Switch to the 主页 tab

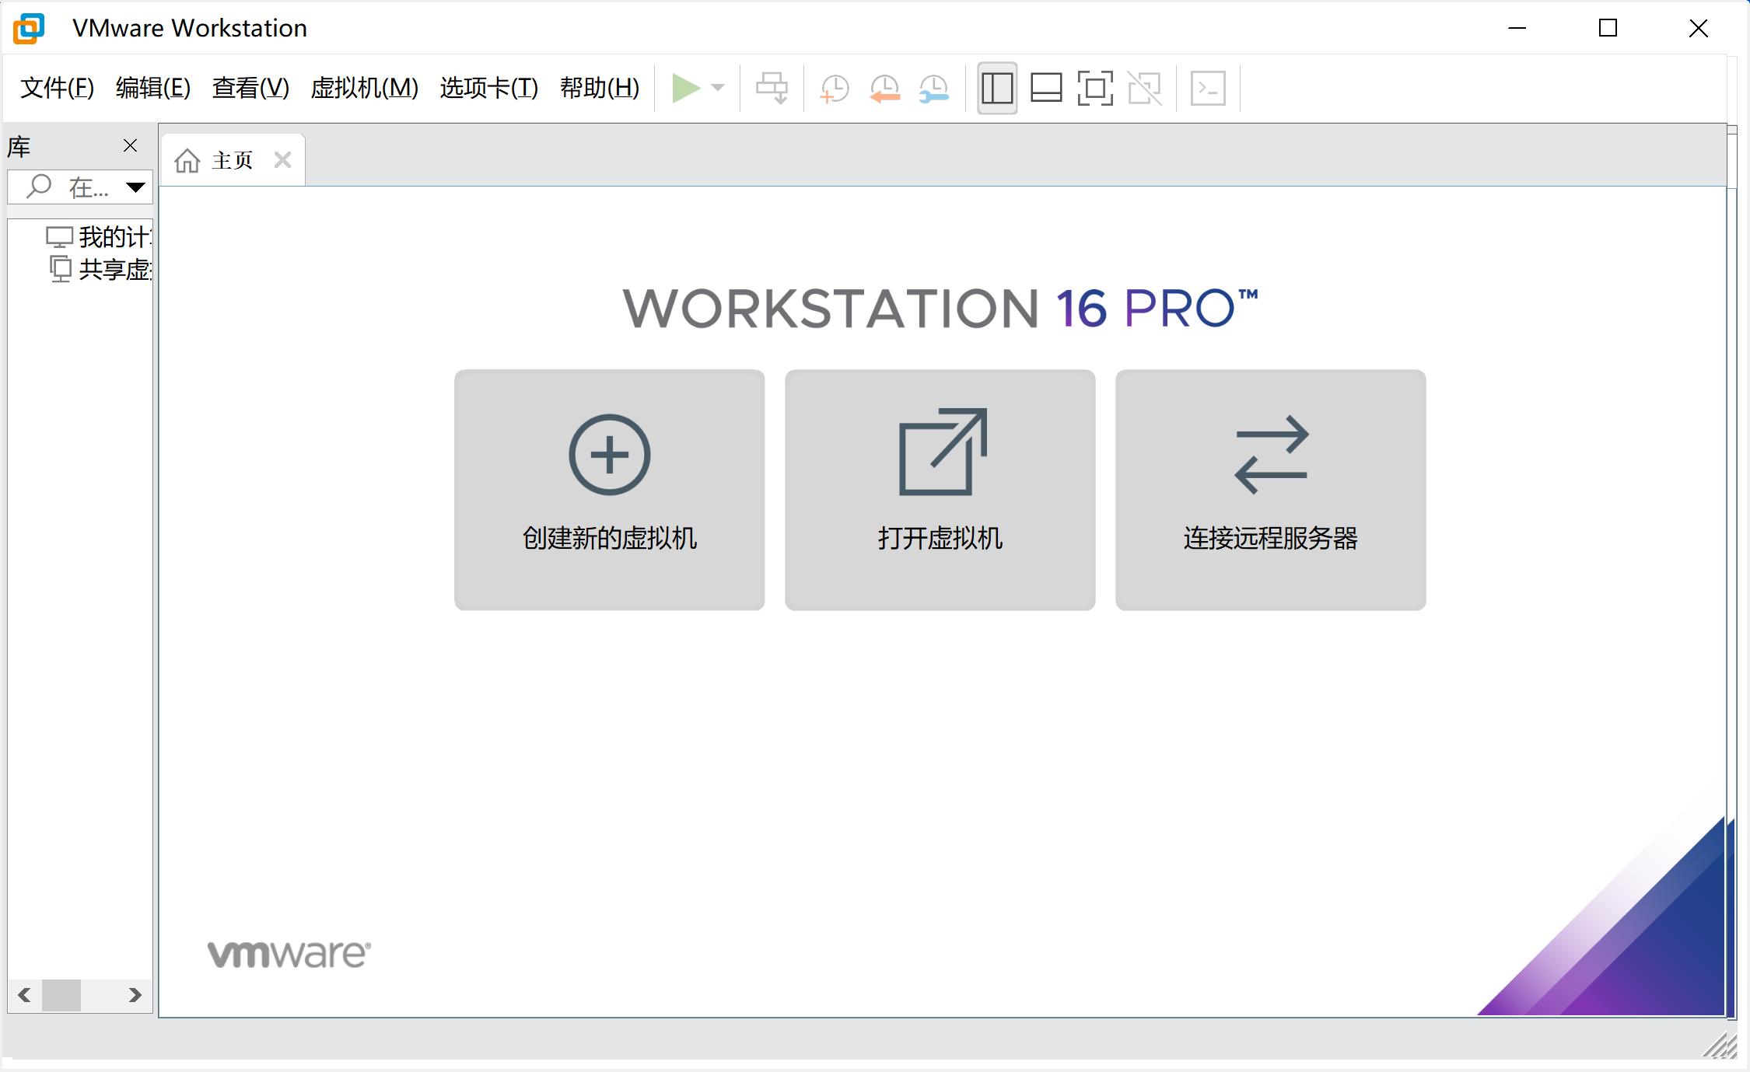pyautogui.click(x=233, y=159)
